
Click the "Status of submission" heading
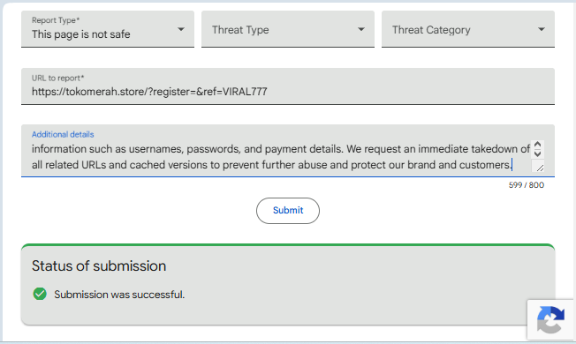coord(99,265)
